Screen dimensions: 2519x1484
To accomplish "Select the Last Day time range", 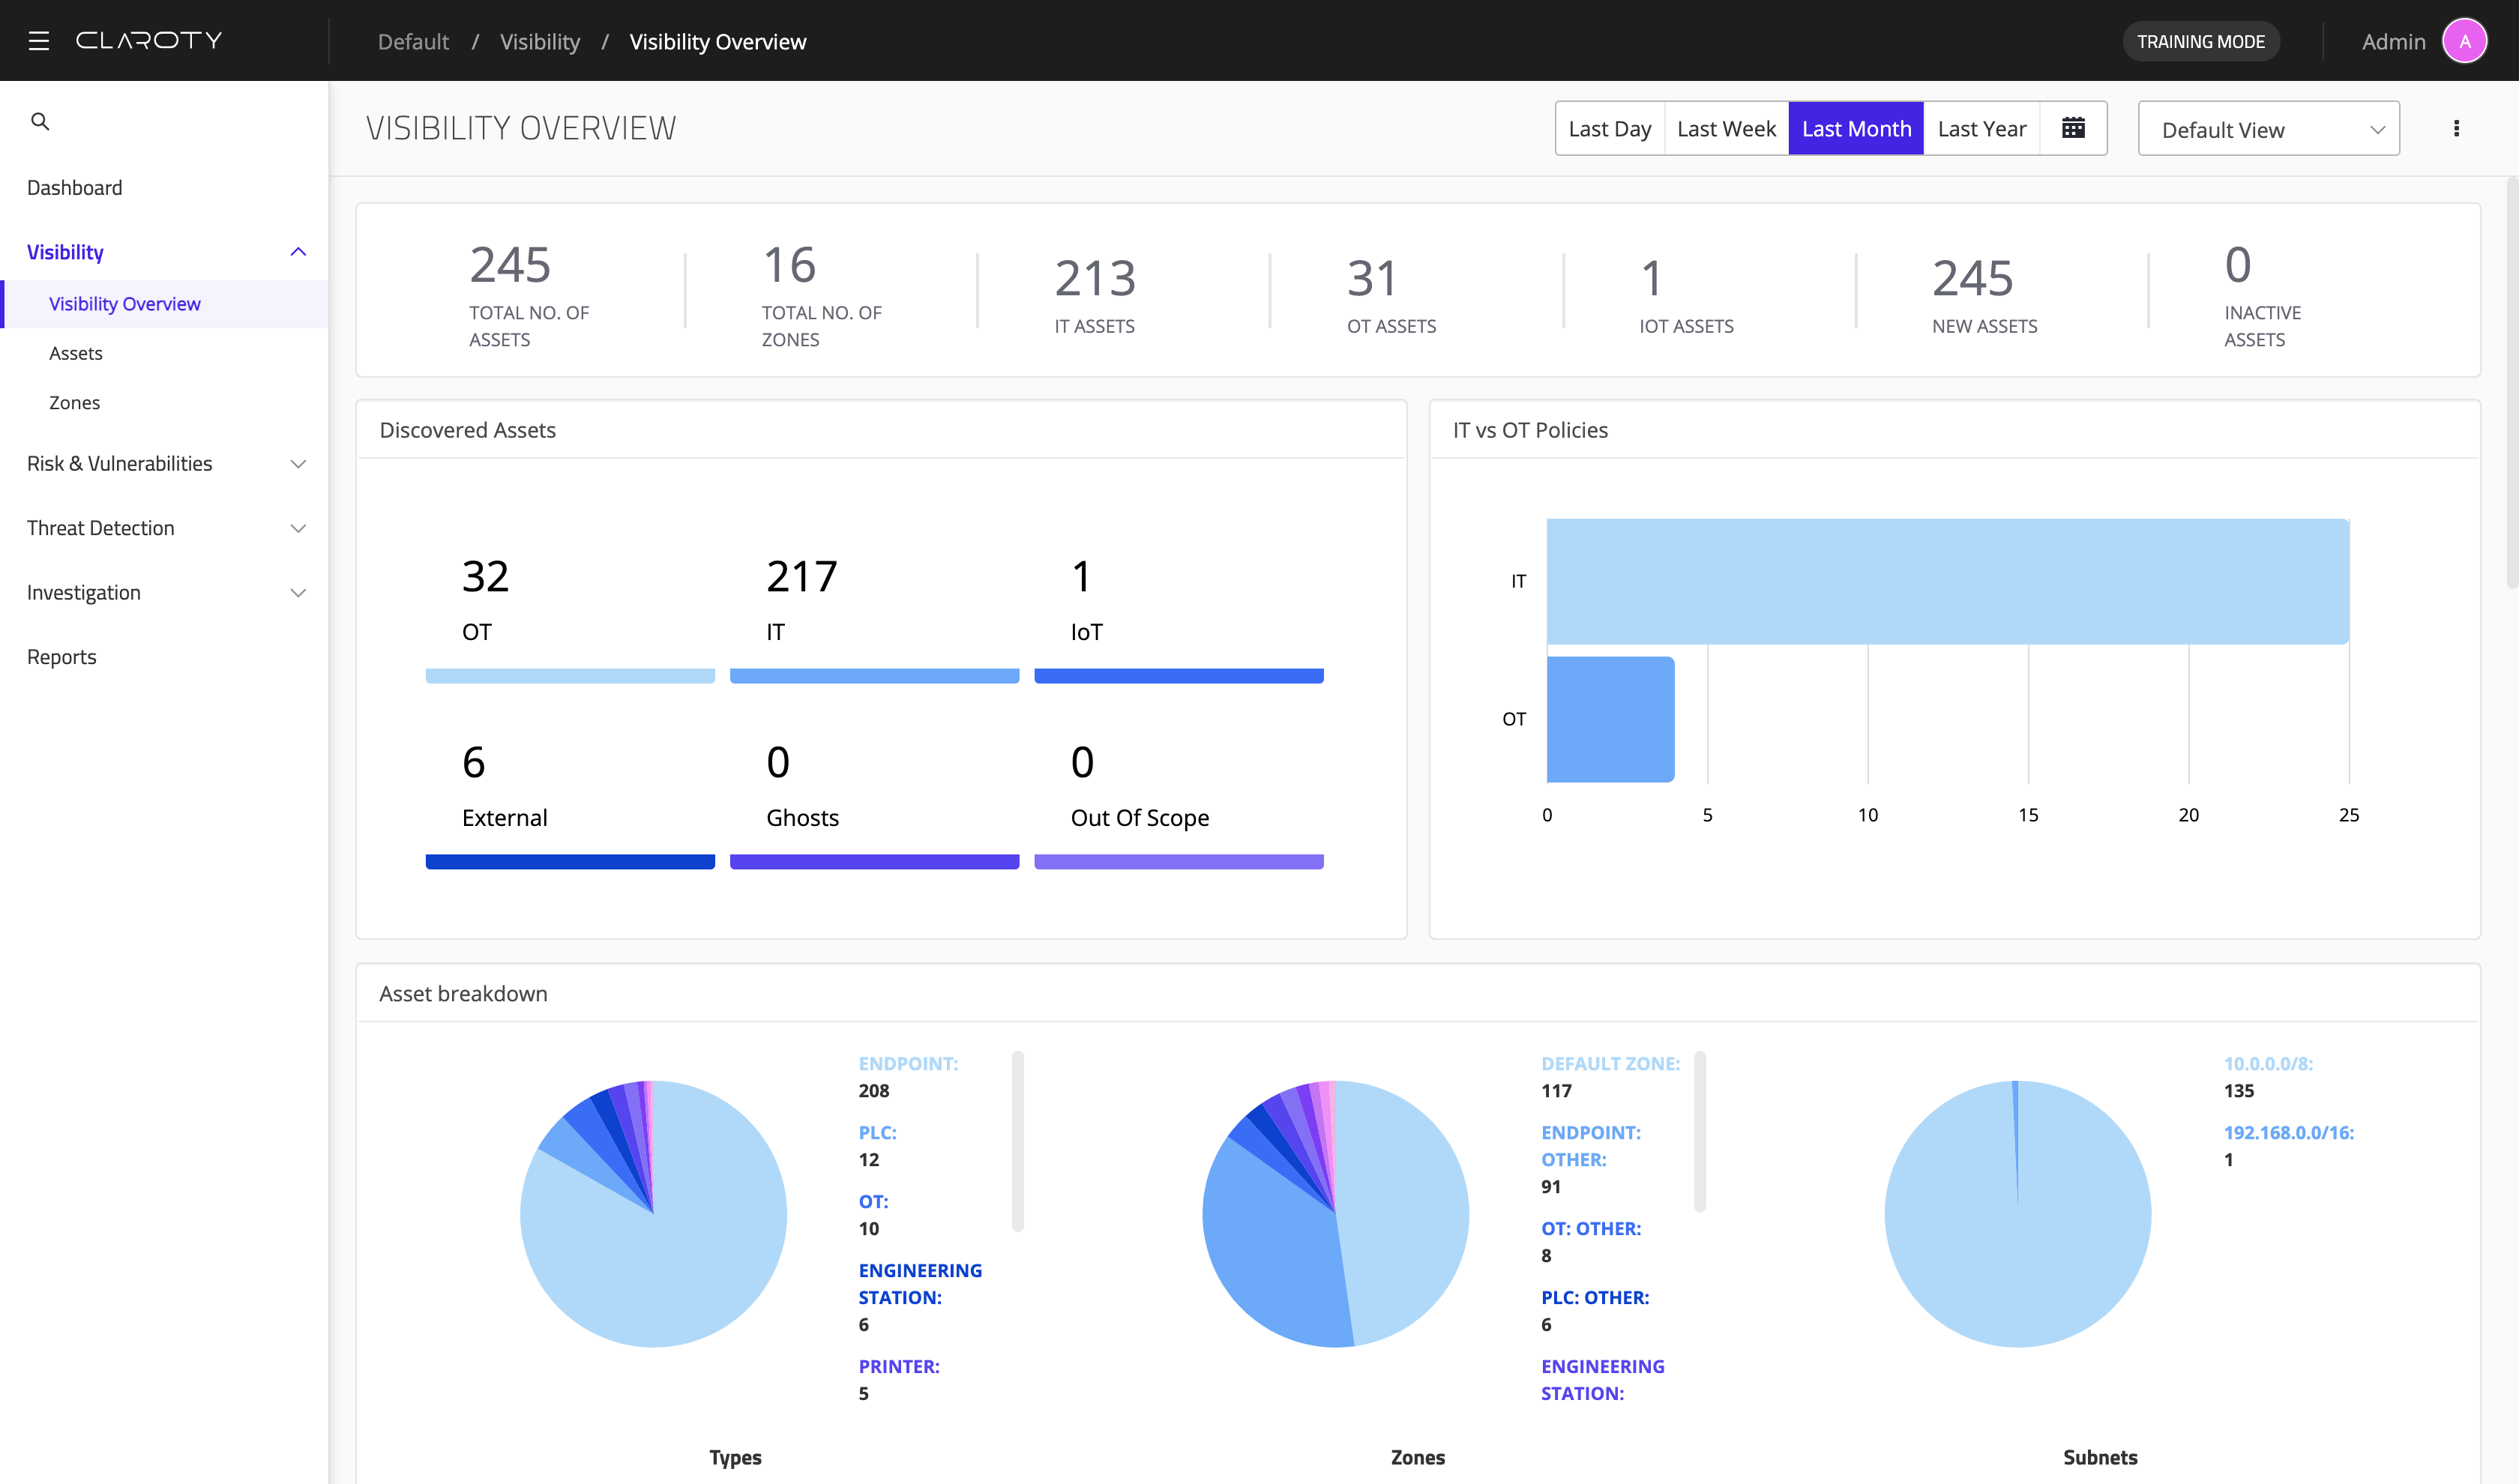I will click(1609, 129).
